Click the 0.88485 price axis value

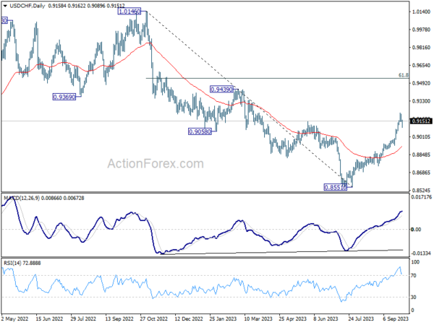click(x=421, y=155)
